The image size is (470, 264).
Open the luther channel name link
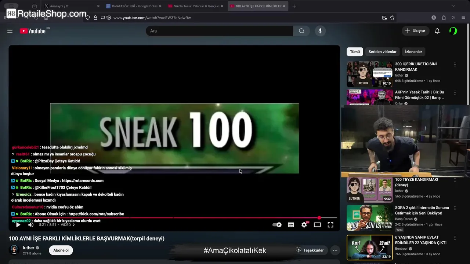click(28, 248)
